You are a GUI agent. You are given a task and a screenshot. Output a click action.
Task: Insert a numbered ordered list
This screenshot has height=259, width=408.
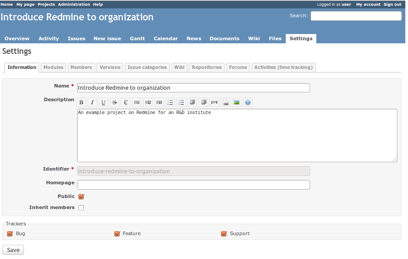pos(181,103)
